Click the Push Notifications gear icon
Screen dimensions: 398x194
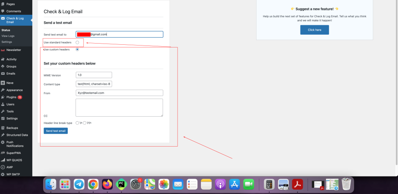3,142
